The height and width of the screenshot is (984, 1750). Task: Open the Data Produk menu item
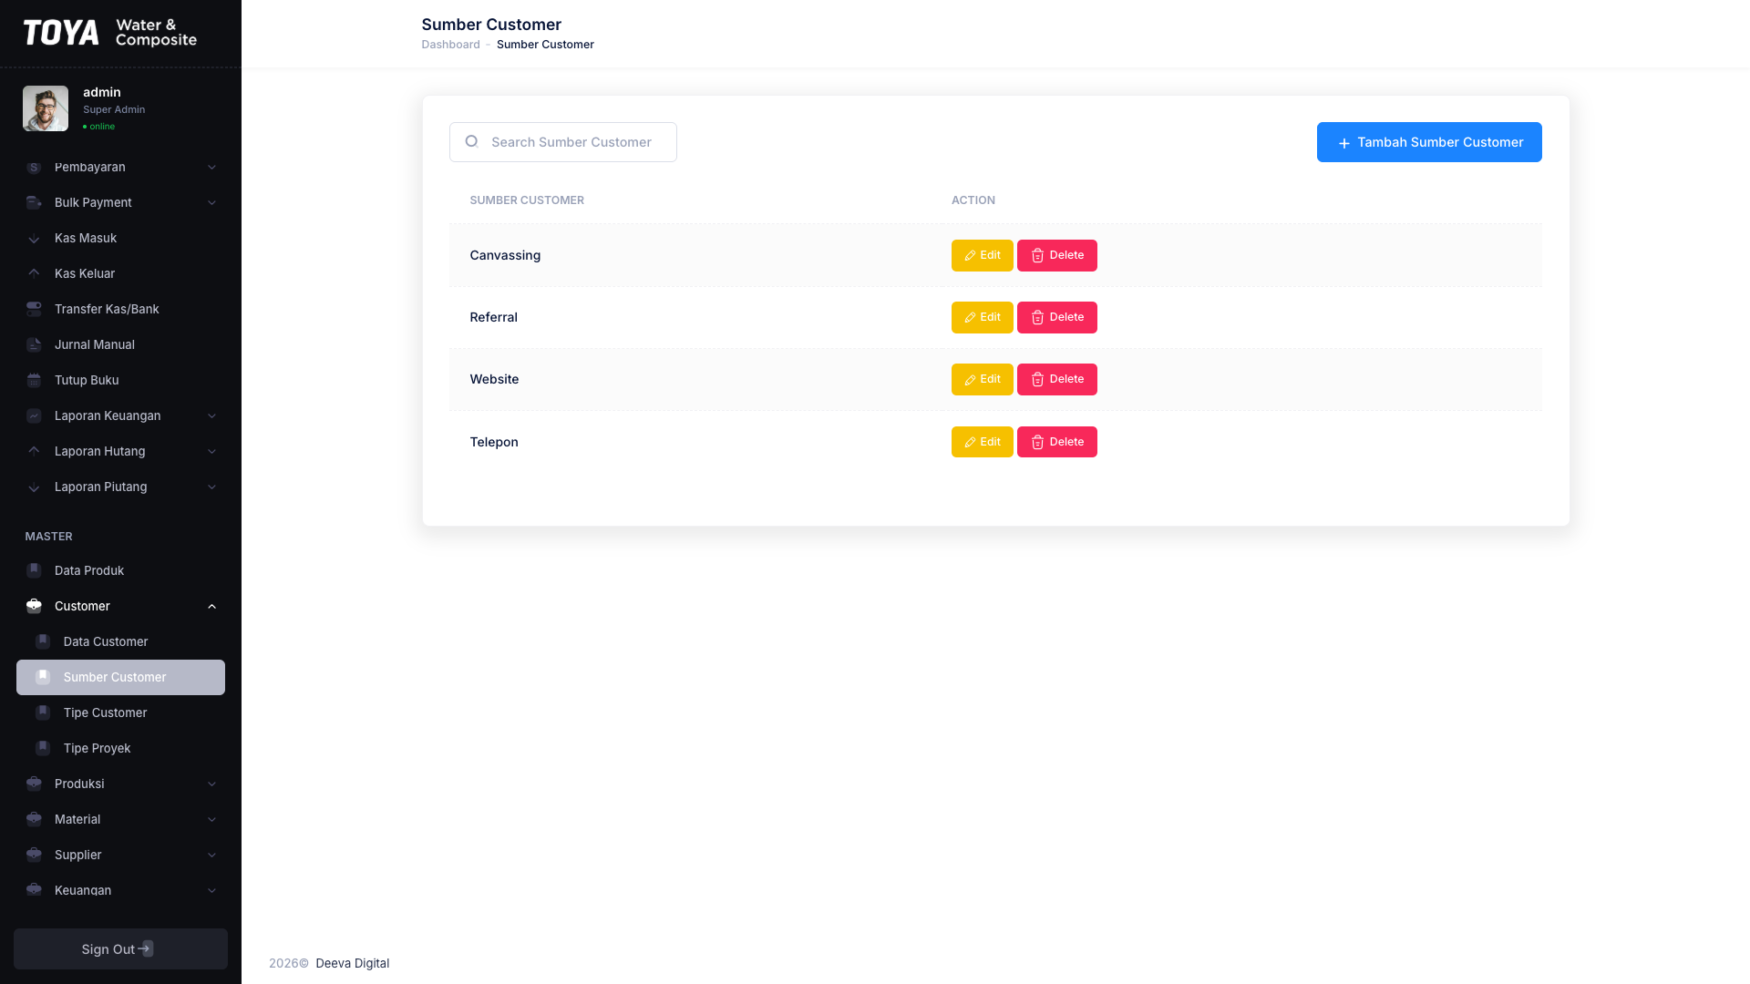(120, 570)
